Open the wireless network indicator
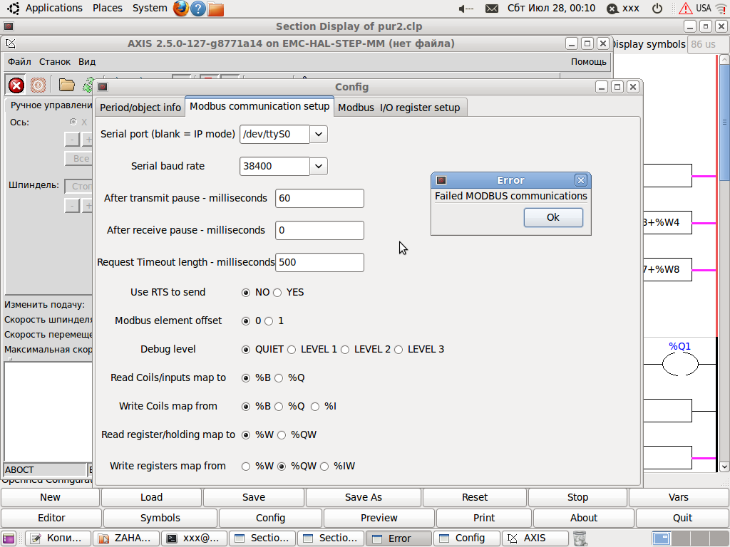The image size is (730, 547). click(720, 9)
